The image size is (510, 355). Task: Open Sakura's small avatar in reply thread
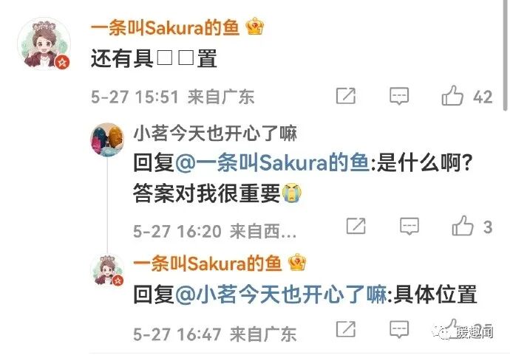tap(107, 270)
